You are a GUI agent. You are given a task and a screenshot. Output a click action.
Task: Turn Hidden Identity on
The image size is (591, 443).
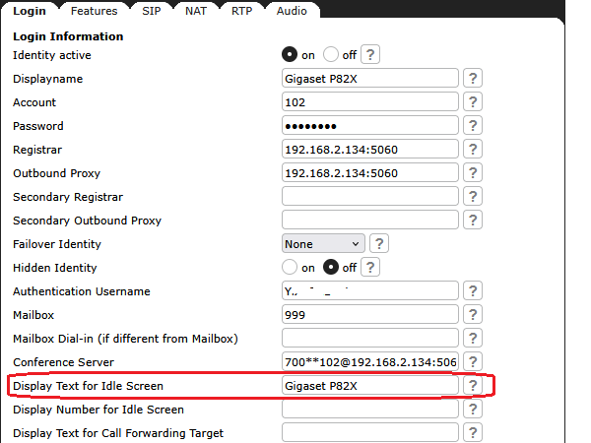[x=291, y=268]
